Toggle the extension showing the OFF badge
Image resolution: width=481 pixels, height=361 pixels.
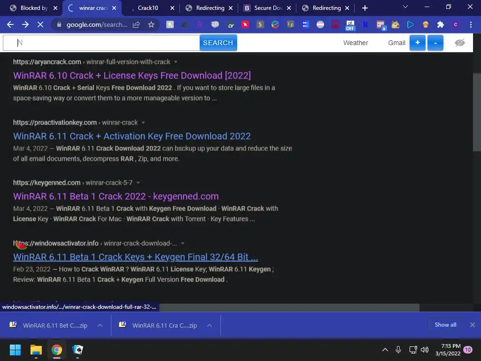pos(350,25)
